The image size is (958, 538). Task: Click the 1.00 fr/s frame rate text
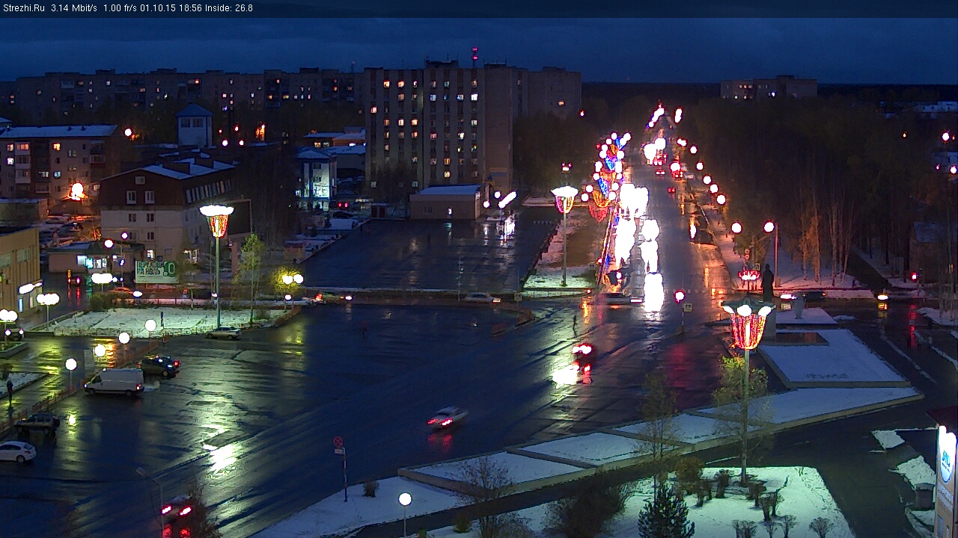120,8
